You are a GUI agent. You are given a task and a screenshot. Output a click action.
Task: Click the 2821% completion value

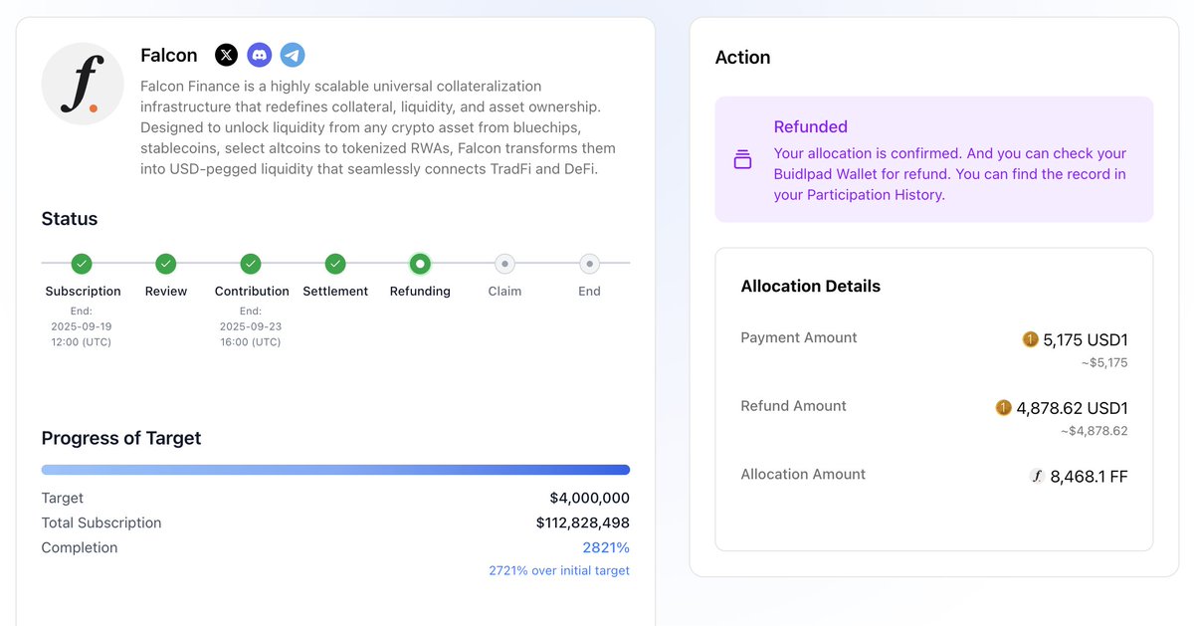tap(606, 547)
